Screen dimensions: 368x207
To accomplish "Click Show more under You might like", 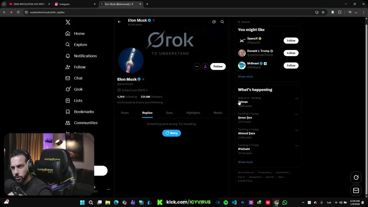I will coord(246,77).
